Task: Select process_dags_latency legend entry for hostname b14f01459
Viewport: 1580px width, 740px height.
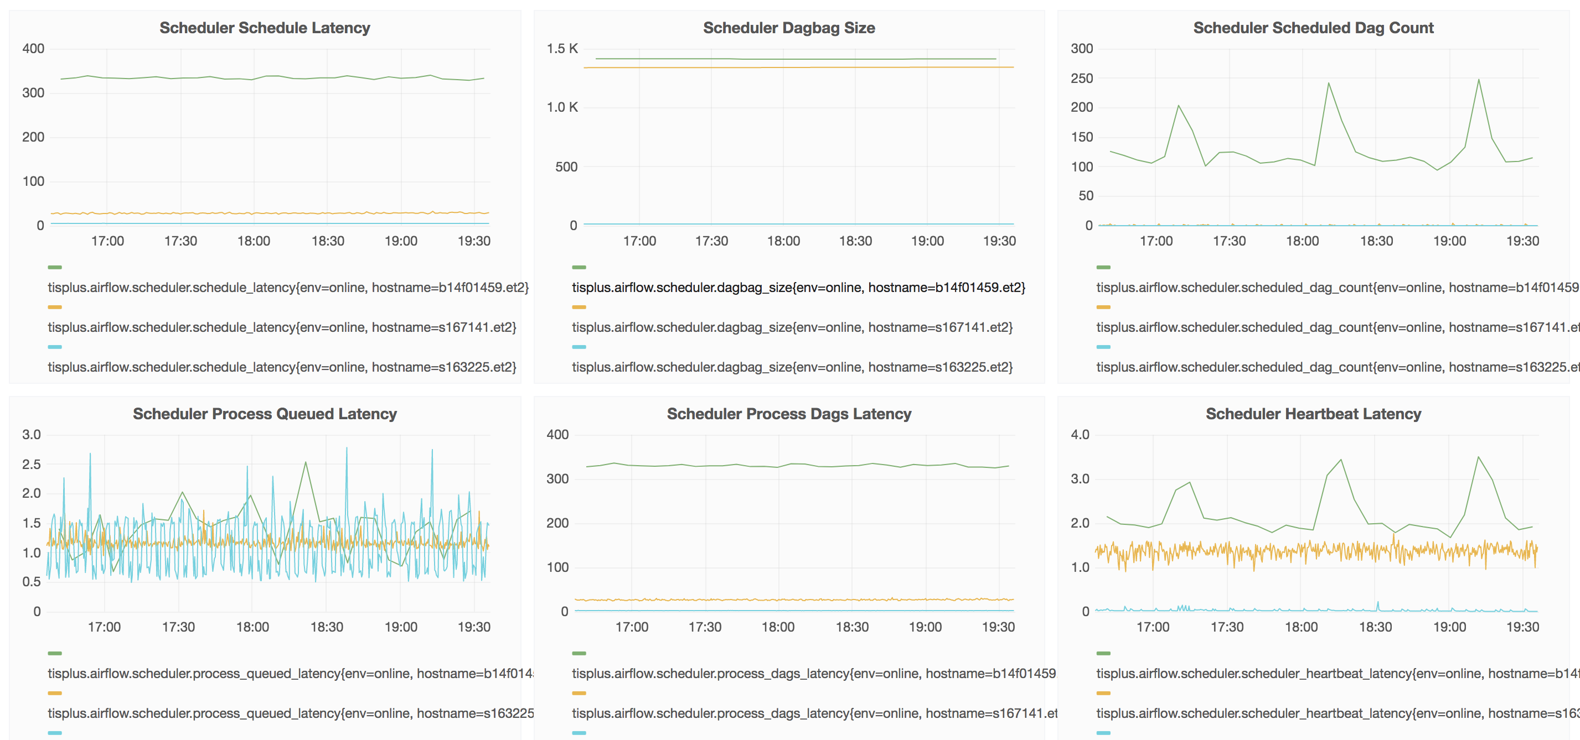Action: [814, 673]
